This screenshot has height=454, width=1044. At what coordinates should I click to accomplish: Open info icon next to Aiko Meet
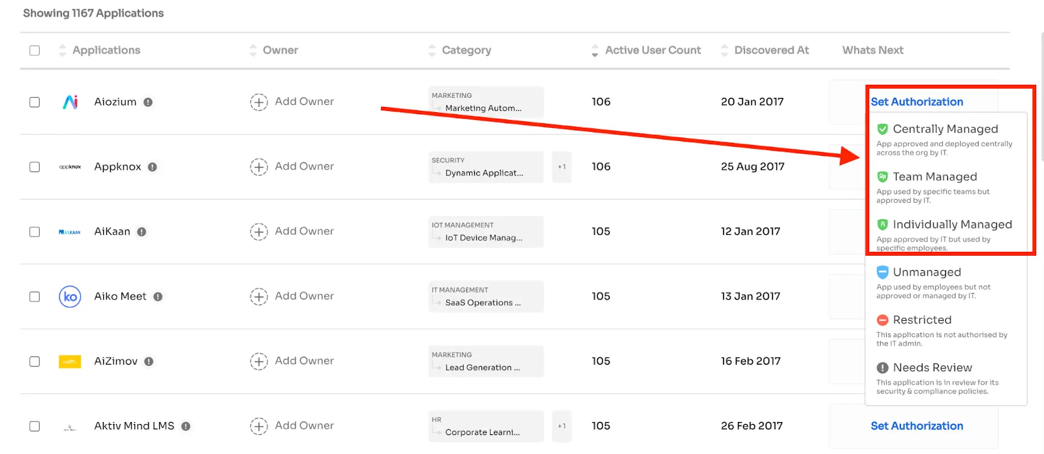[158, 297]
